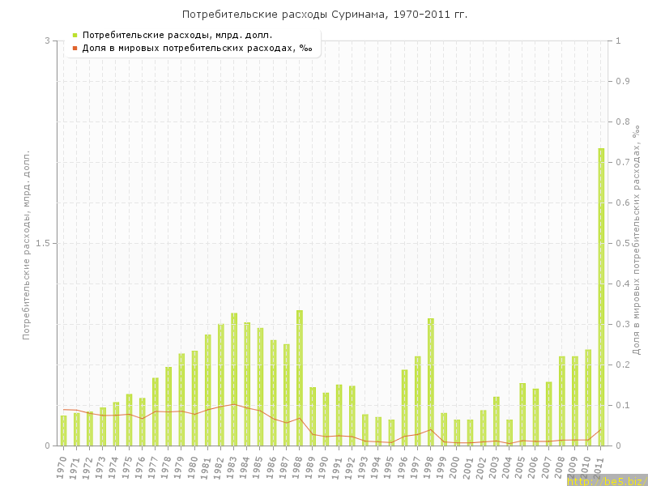
Task: Click the green legend marker for Потребительские расходы
Action: click(x=75, y=35)
